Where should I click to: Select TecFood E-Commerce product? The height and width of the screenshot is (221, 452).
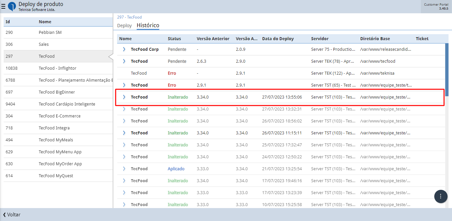pos(58,116)
